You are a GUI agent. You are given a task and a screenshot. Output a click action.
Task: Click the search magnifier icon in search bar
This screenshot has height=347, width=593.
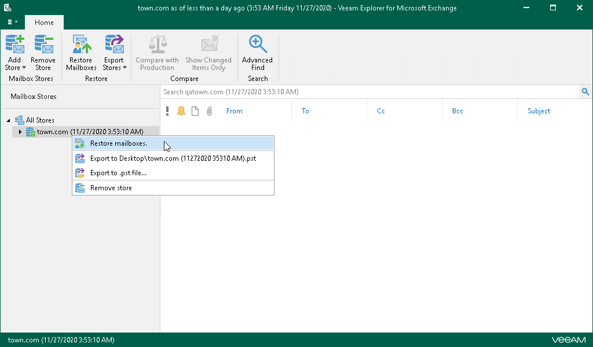click(x=585, y=91)
